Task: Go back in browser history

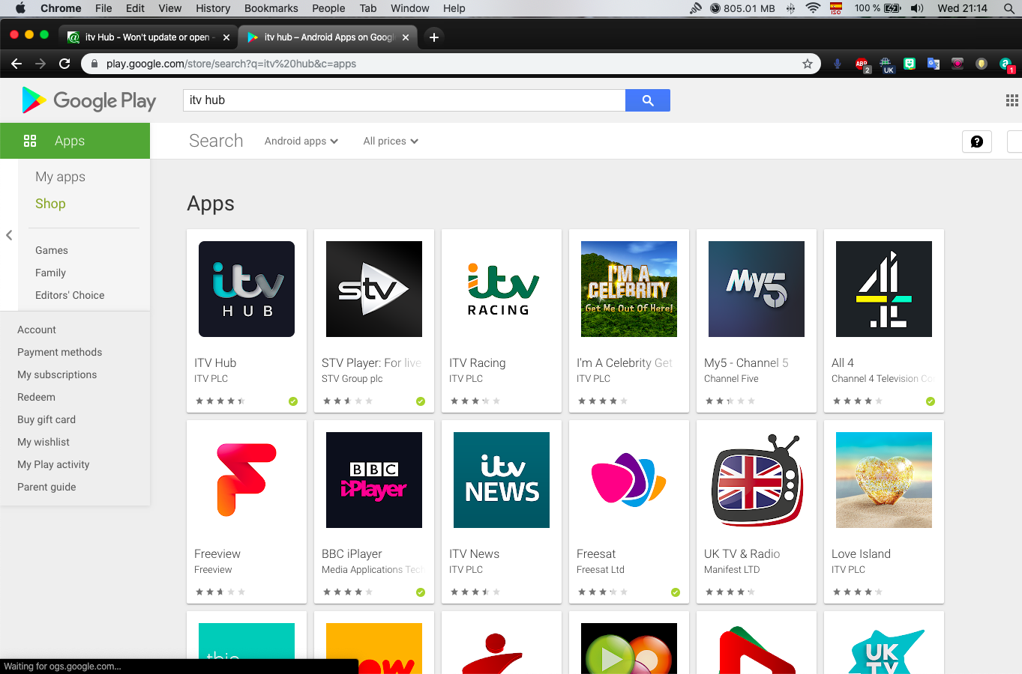Action: 16,64
